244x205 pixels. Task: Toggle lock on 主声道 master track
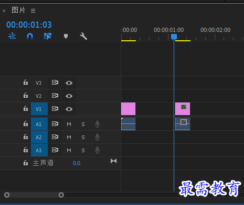coord(26,163)
